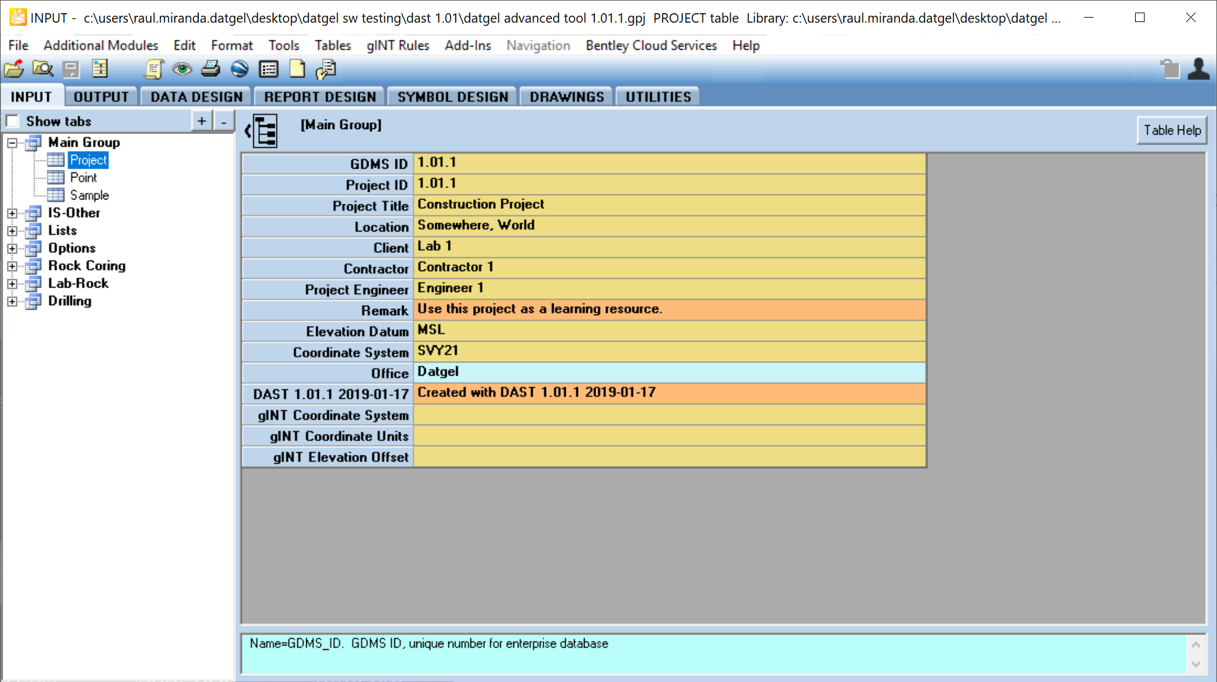Screen dimensions: 1217x682
Task: Open a gINT project file
Action: (13, 69)
